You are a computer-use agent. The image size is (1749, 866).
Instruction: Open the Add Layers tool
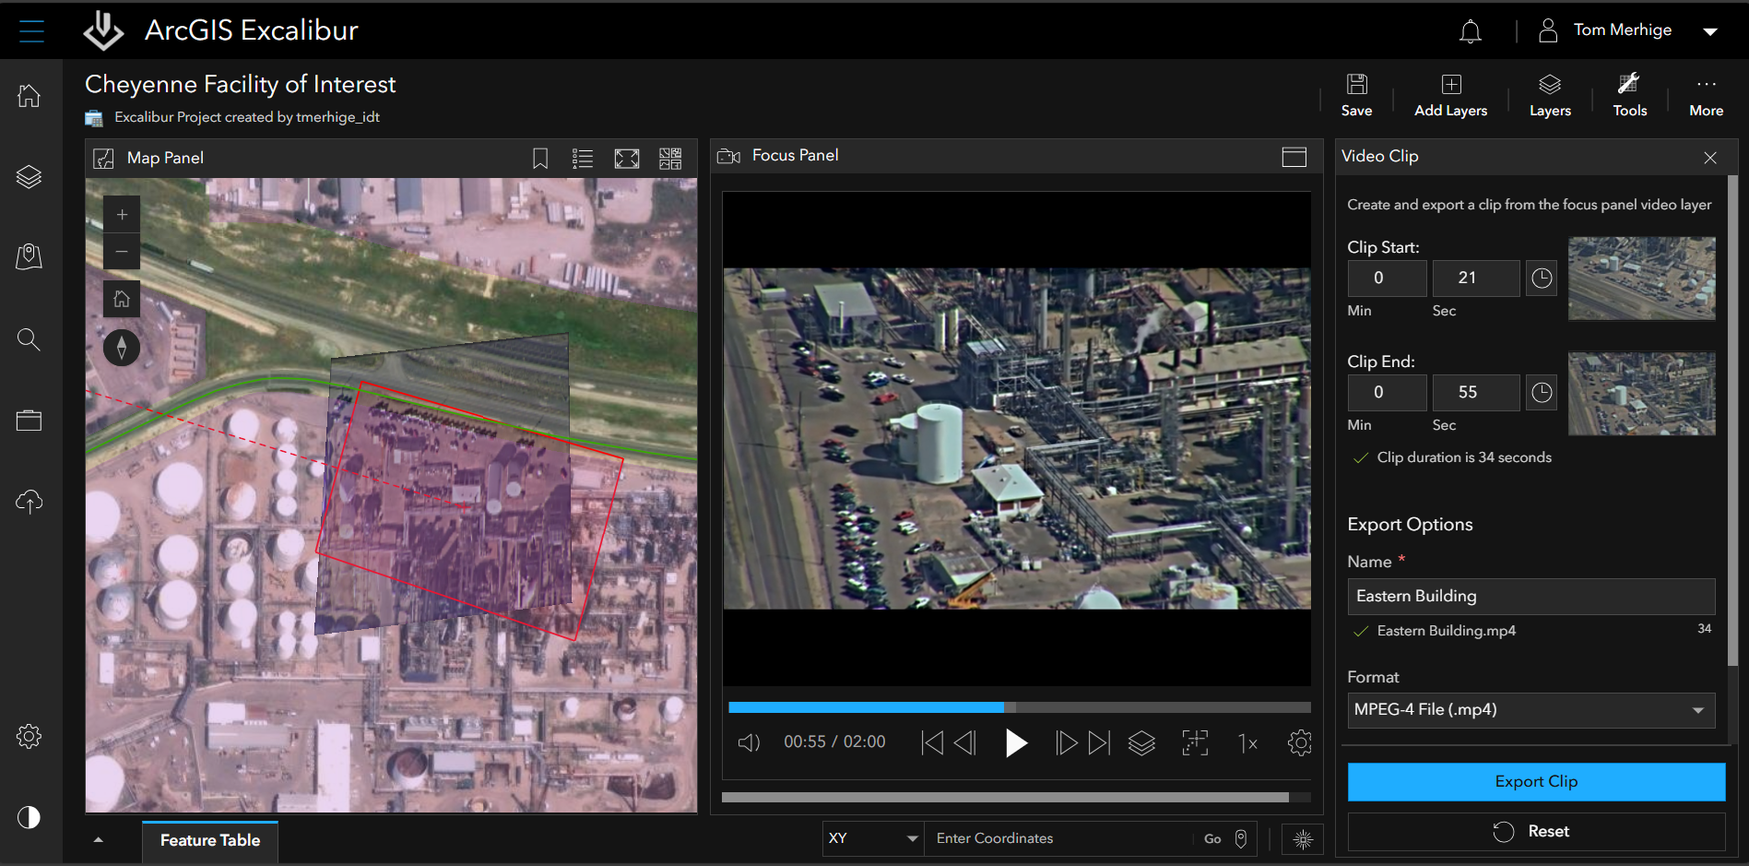[x=1450, y=95]
